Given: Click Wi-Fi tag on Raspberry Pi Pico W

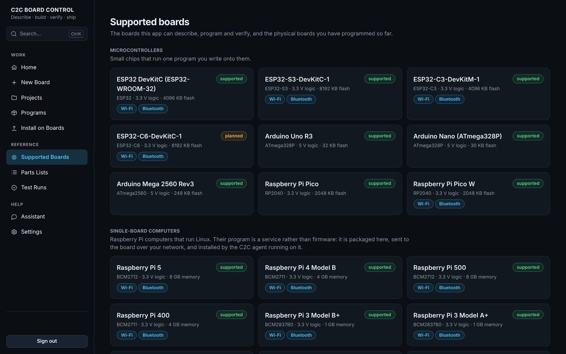Looking at the screenshot, I should [x=423, y=204].
